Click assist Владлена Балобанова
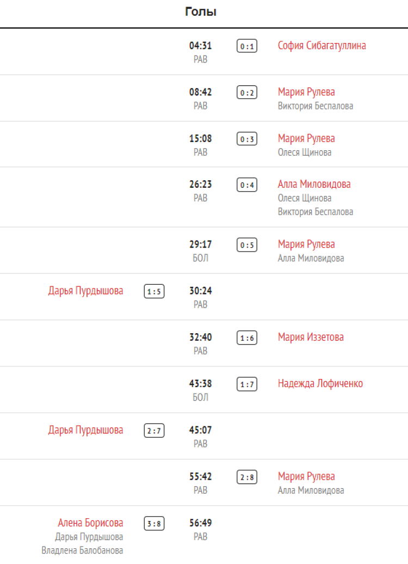The width and height of the screenshot is (408, 564). tap(82, 551)
